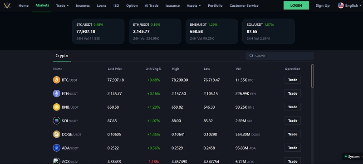The height and width of the screenshot is (164, 363).
Task: Trade the SOL/USDT pair
Action: tap(293, 121)
